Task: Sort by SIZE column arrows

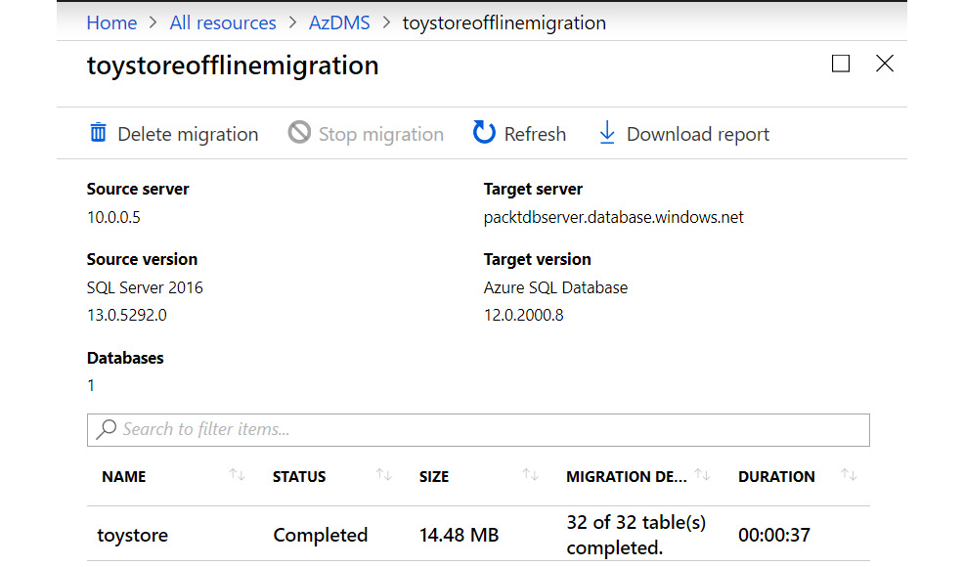Action: pyautogui.click(x=530, y=475)
